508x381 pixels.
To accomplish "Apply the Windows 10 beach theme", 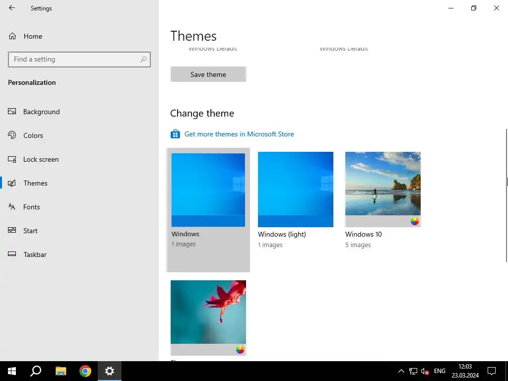I will (x=383, y=190).
